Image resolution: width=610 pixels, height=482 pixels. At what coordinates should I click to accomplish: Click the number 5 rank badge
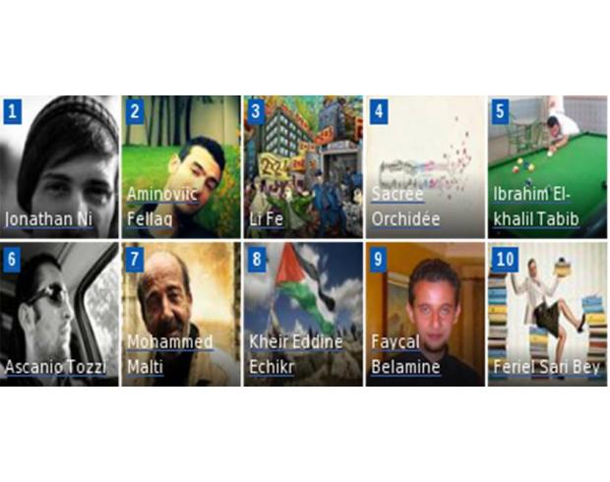point(500,112)
